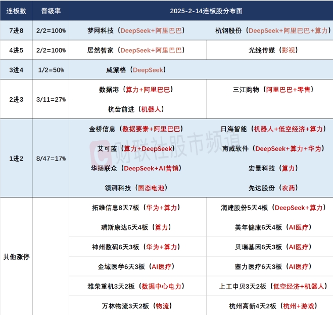Image resolution: width=333 pixels, height=315 pixels.
Task: Click the 瑞斯康达6天4板 entry
Action: pyautogui.click(x=136, y=227)
